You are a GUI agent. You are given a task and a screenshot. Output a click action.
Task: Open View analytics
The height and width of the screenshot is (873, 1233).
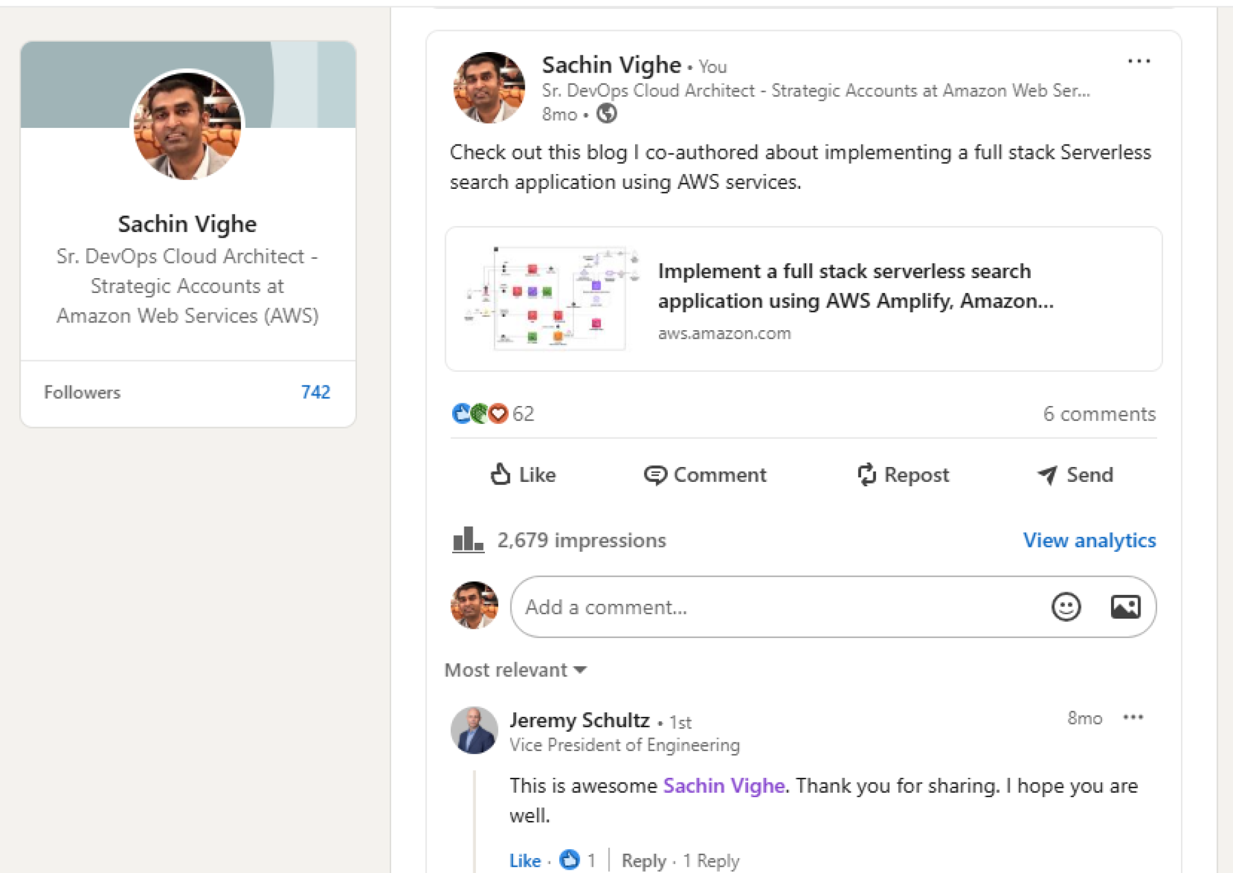pos(1089,540)
